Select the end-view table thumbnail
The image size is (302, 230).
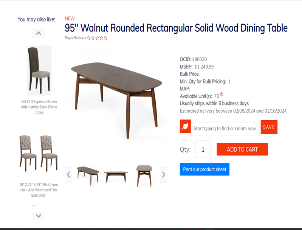[x=144, y=176]
